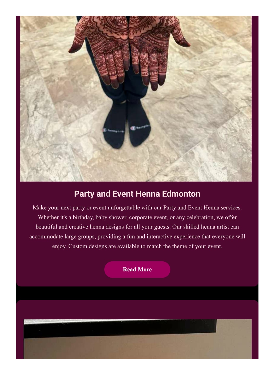The image size is (267, 378).
Task: Open the partially visible image in next card
Action: click(x=138, y=339)
